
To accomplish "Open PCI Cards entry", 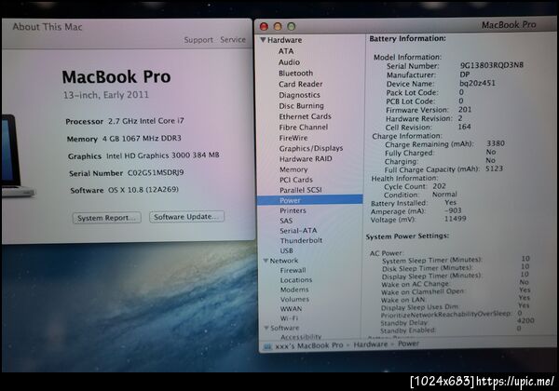I will click(x=296, y=180).
